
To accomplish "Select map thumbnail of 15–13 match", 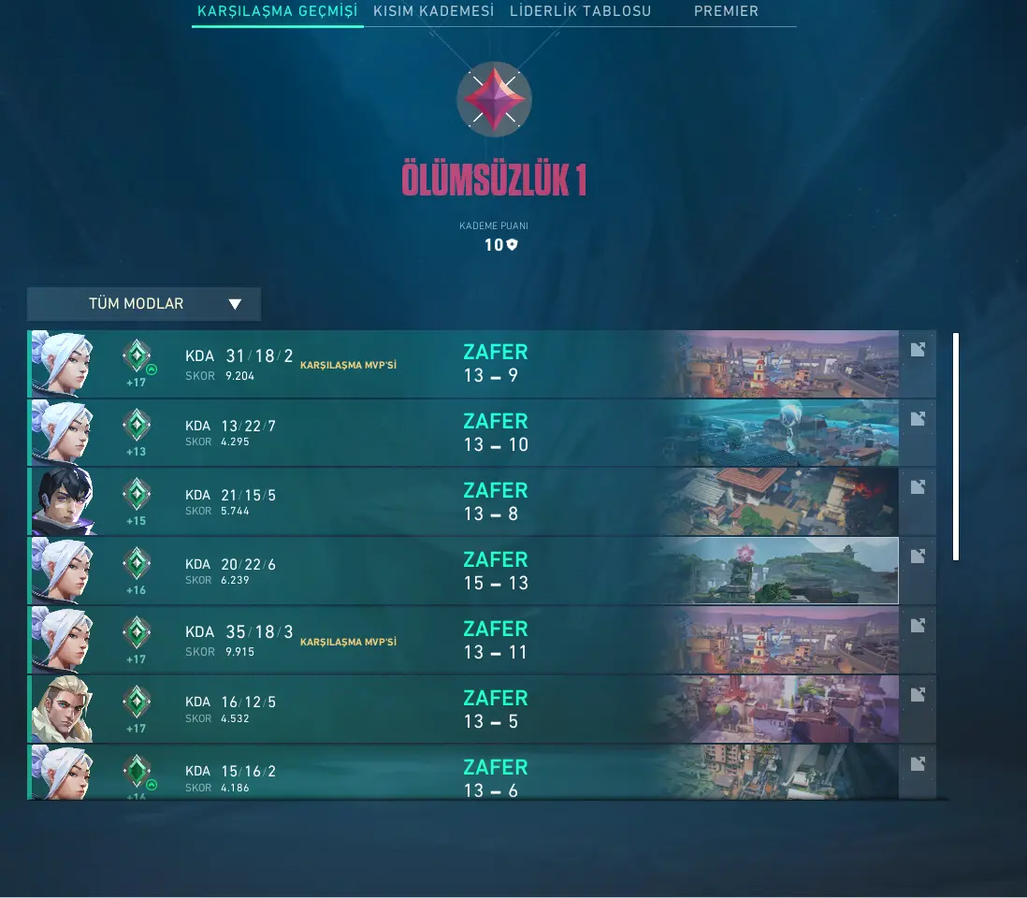I will point(779,571).
